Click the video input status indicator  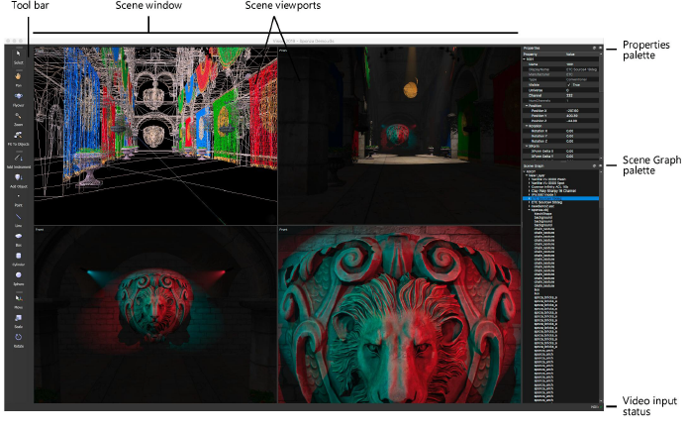pos(595,407)
